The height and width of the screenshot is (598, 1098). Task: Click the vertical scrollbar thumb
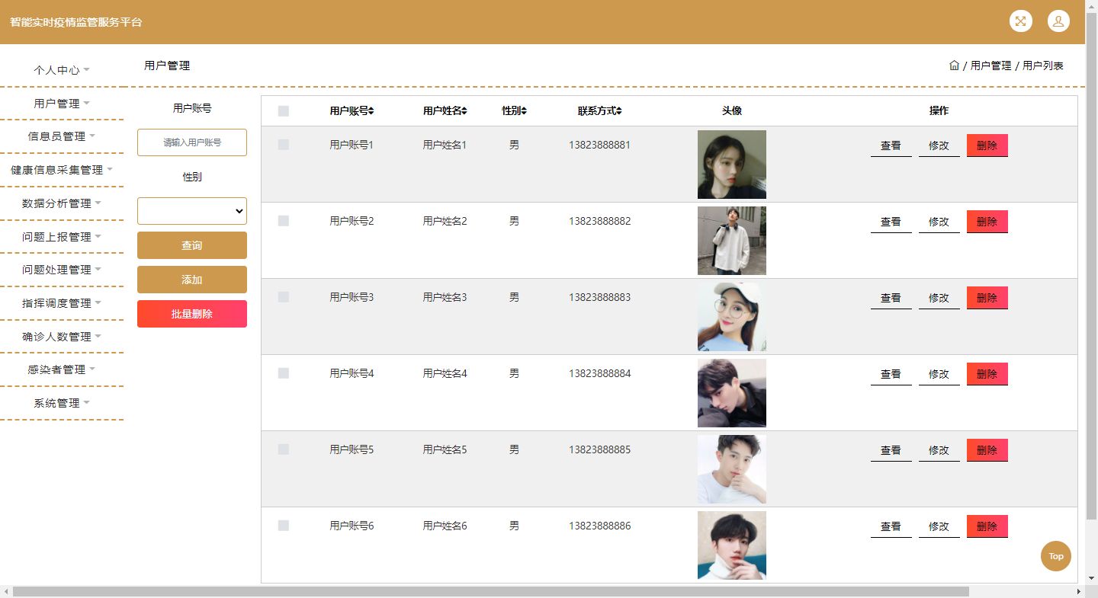[x=1091, y=267]
